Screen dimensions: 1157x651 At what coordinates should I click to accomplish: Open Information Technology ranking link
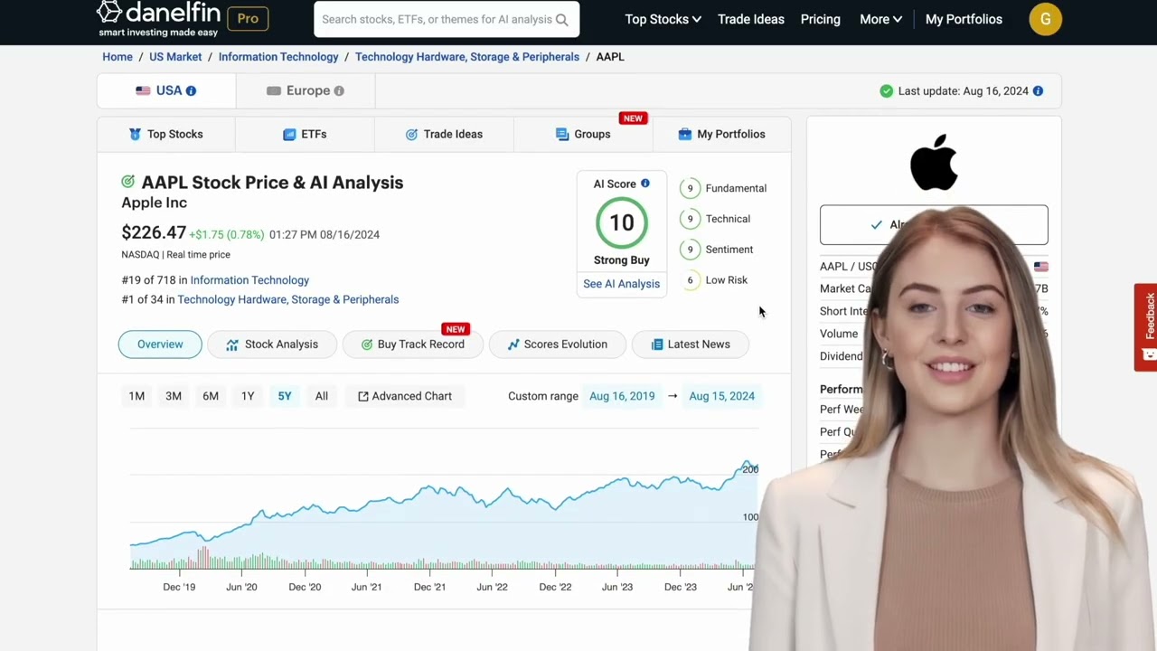(249, 280)
